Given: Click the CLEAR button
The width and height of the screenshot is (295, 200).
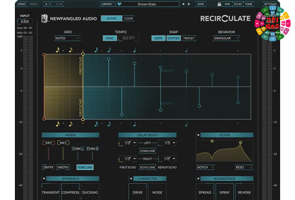Looking at the screenshot, I should click(x=128, y=18).
